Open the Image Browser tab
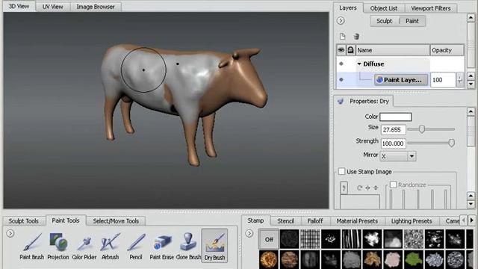The image size is (478, 269). pyautogui.click(x=96, y=7)
